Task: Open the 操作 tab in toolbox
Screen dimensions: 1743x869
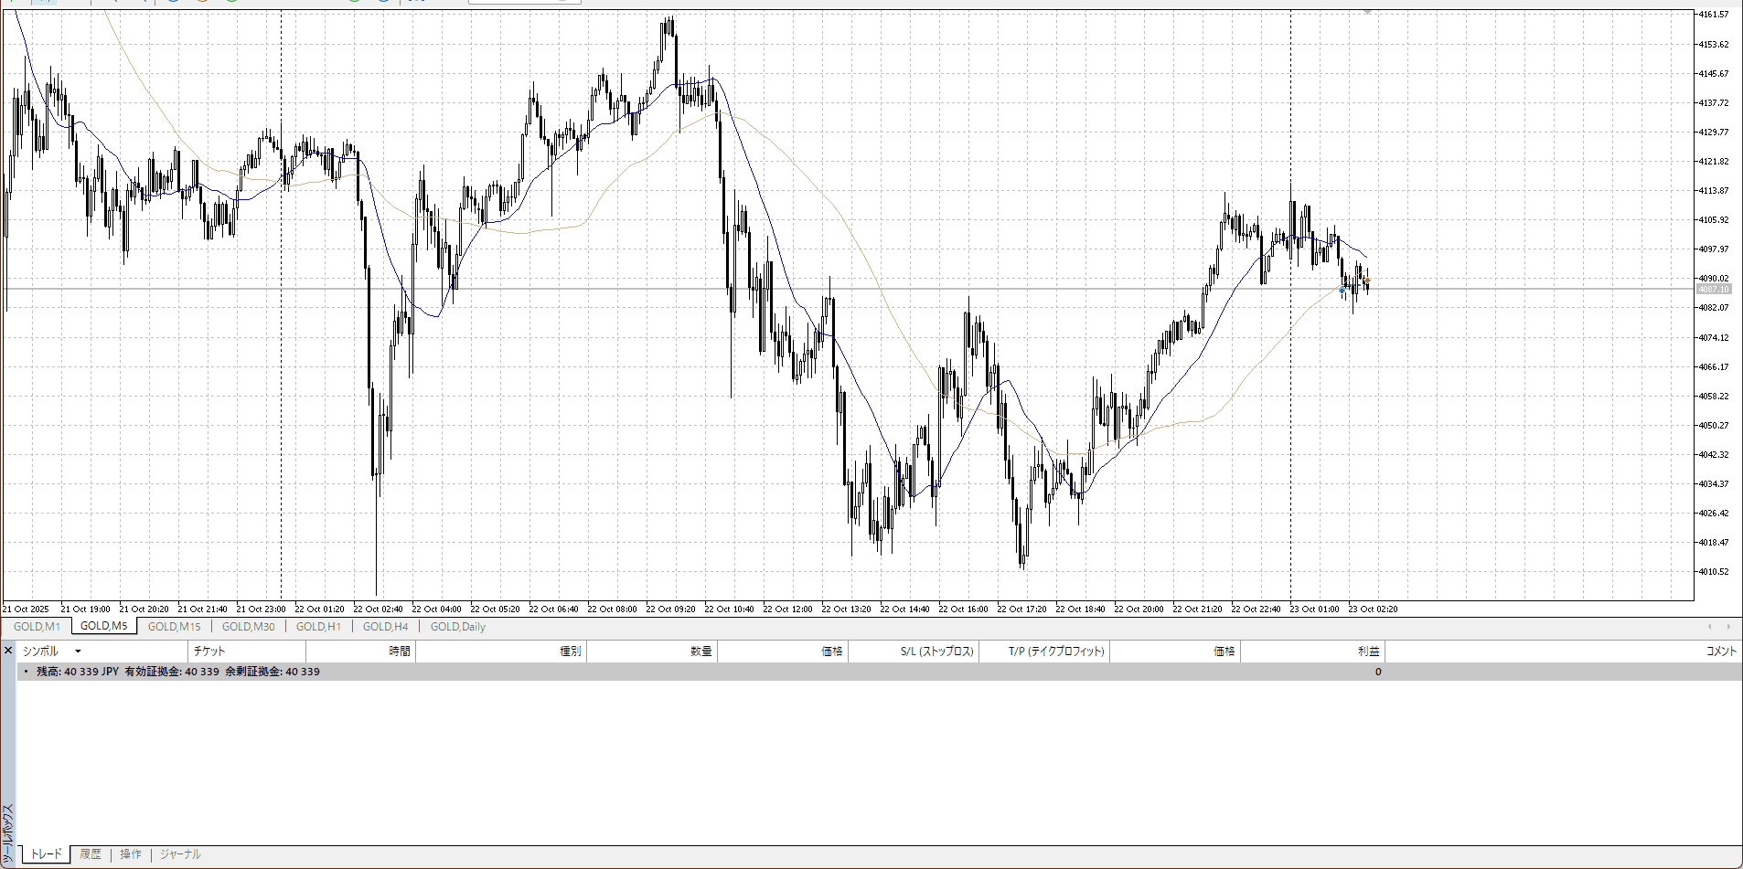Action: [x=131, y=854]
